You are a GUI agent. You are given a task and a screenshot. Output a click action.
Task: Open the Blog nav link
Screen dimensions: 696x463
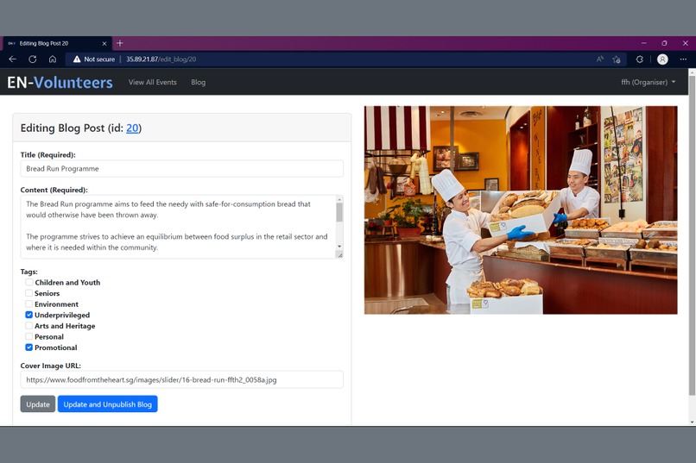(198, 83)
